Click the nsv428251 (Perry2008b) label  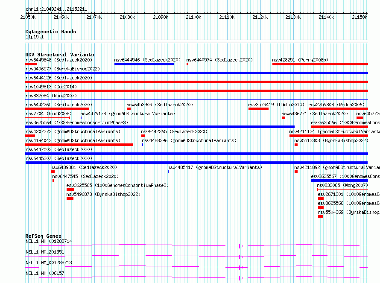(300, 60)
